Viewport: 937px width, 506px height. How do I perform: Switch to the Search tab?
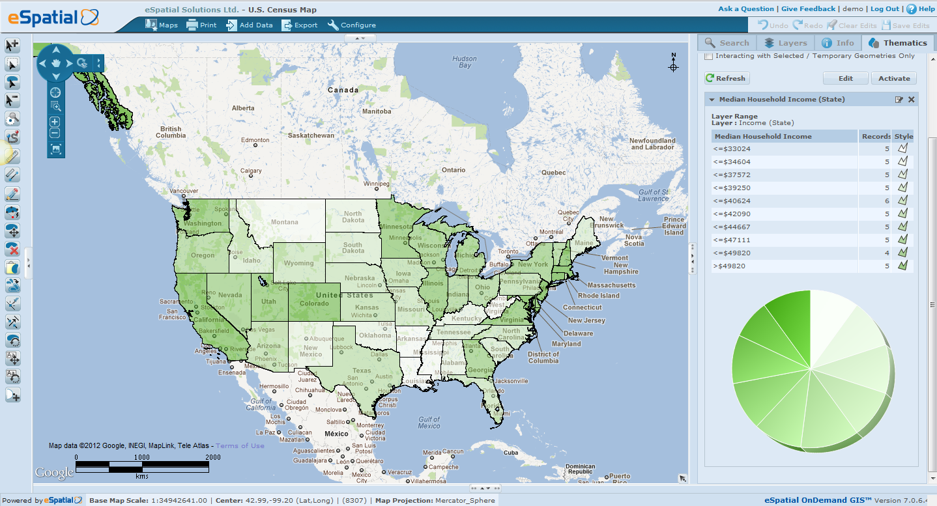point(727,43)
